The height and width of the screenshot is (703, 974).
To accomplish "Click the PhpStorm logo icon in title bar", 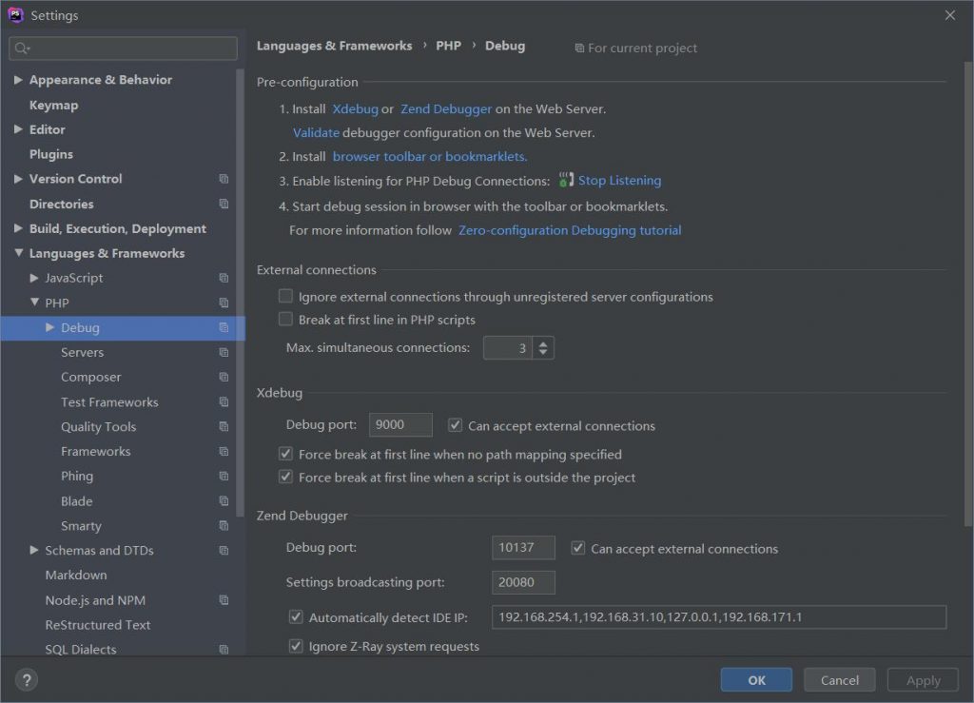I will [15, 15].
